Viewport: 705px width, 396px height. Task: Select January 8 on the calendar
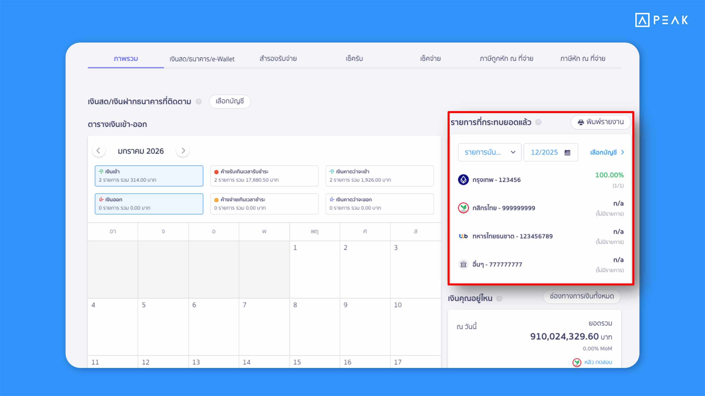[314, 326]
